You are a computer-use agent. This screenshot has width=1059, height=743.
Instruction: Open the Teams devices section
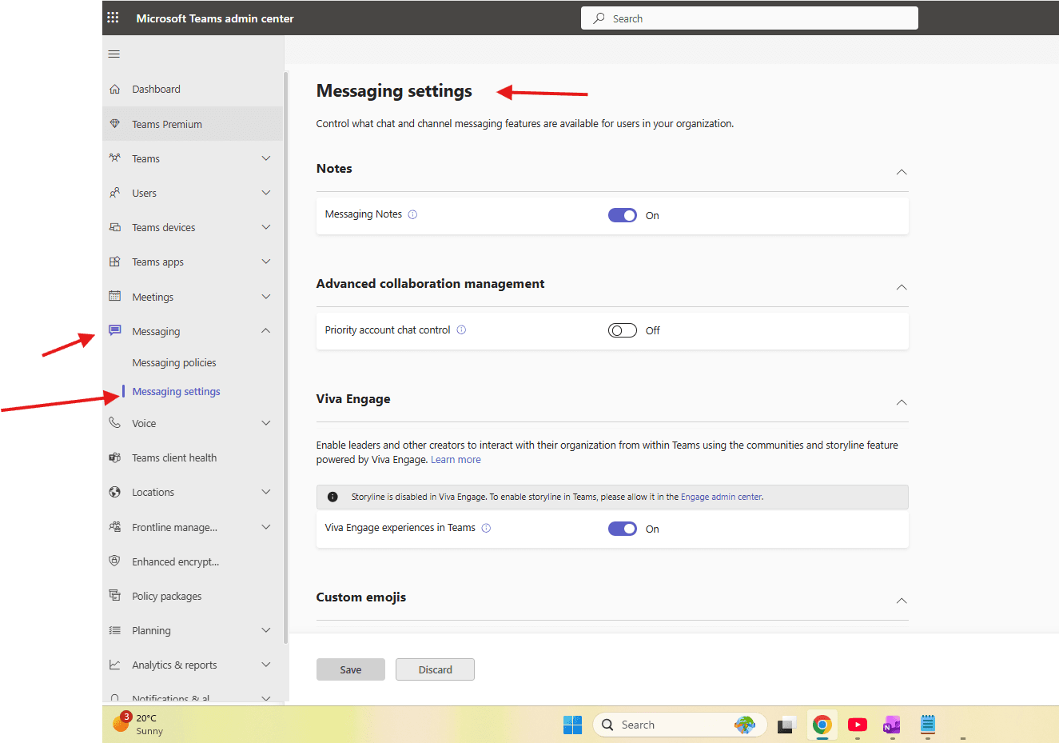click(x=162, y=227)
